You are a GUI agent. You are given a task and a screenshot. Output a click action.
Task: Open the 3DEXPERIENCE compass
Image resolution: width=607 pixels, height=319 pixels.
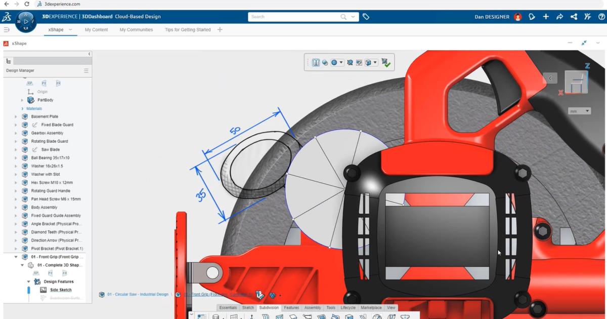(x=25, y=22)
